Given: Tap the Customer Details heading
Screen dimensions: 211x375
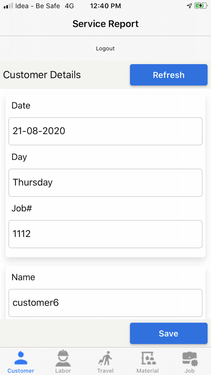Looking at the screenshot, I should pyautogui.click(x=42, y=75).
